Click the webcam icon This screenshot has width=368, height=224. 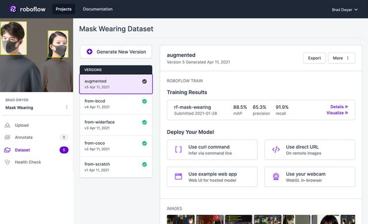276,177
